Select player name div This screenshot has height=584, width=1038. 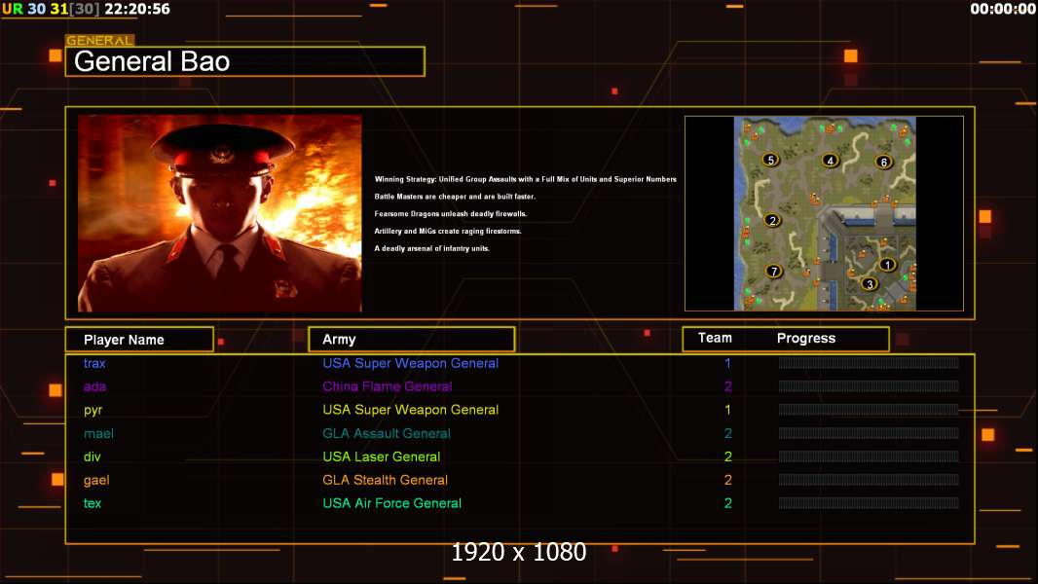coord(92,456)
